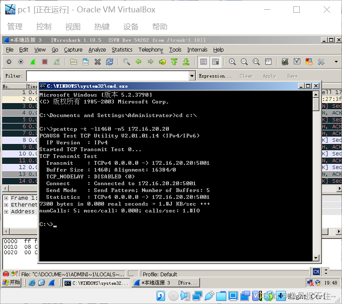Click the filter Clear button
This screenshot has height=304, width=342.
pos(246,76)
